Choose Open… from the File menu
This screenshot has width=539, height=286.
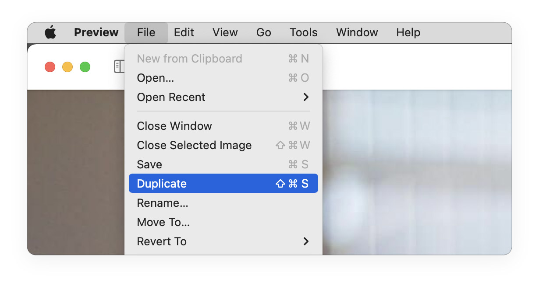156,78
